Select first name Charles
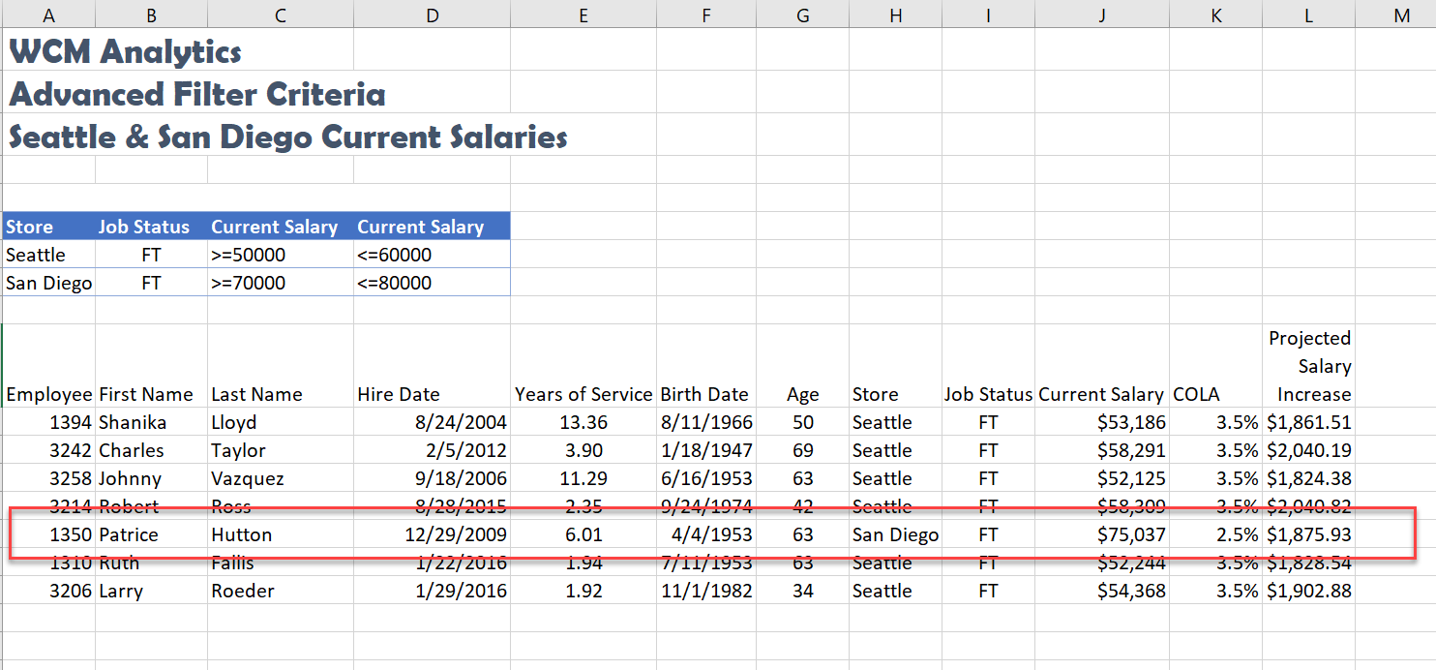Screen dimensions: 1436x670 click(x=151, y=450)
